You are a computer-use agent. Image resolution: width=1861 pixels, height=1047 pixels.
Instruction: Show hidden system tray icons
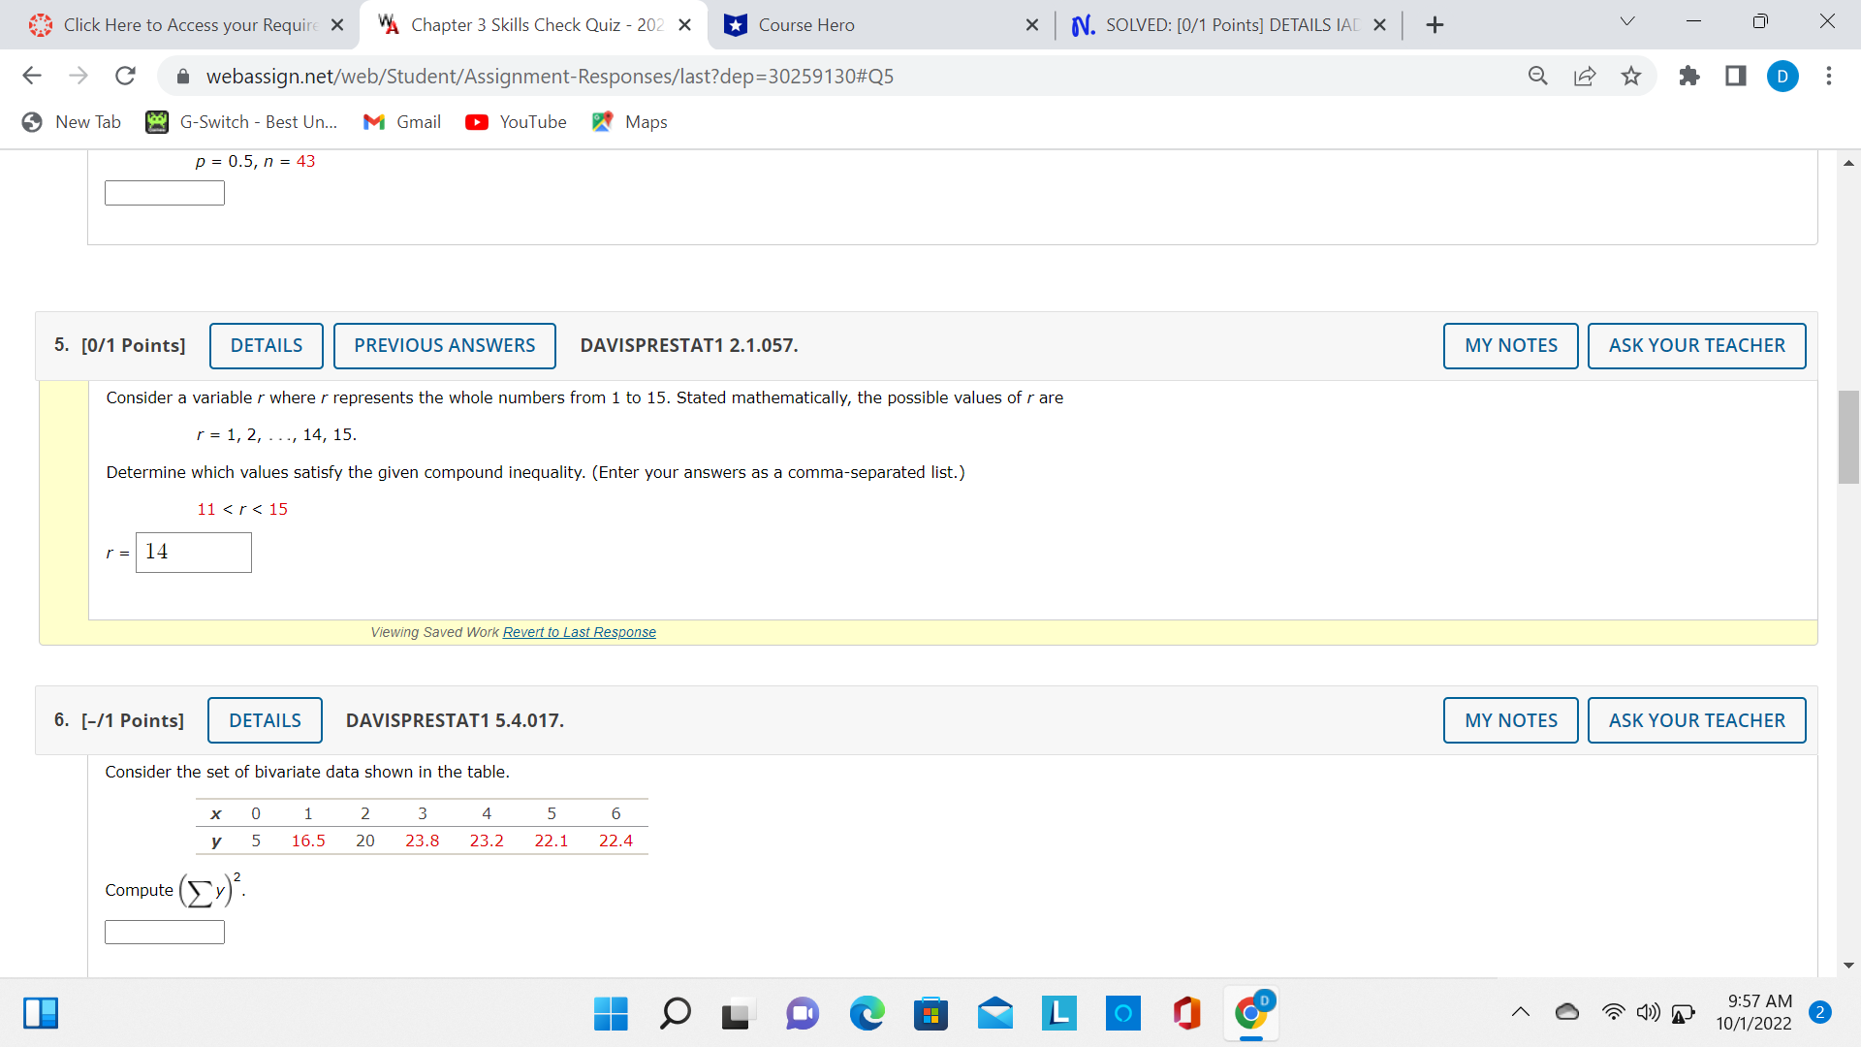(x=1521, y=1013)
